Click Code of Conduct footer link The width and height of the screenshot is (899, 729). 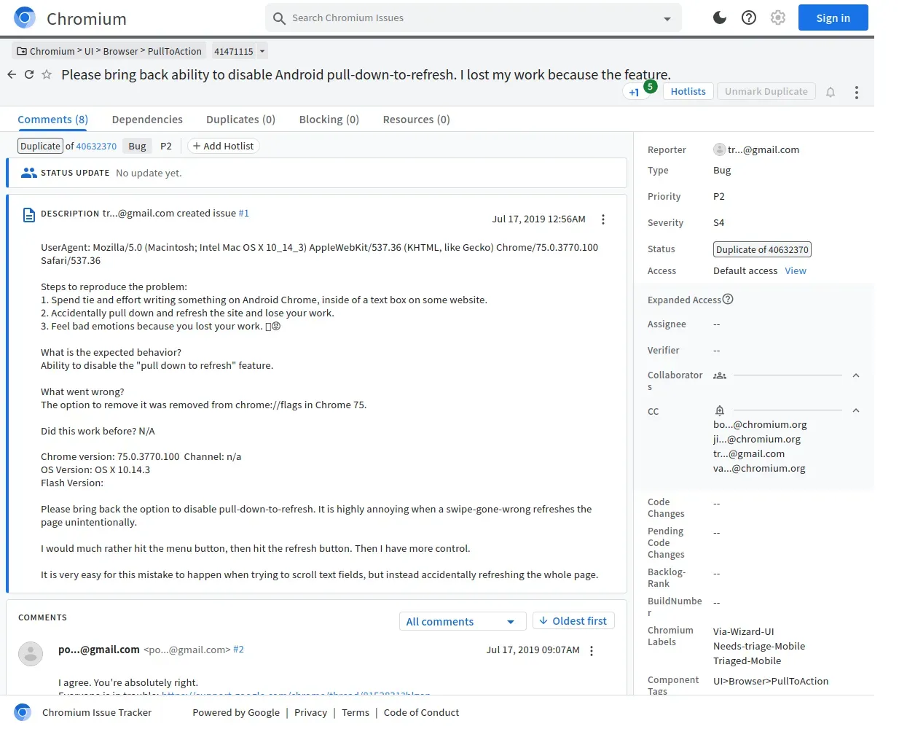pyautogui.click(x=421, y=712)
